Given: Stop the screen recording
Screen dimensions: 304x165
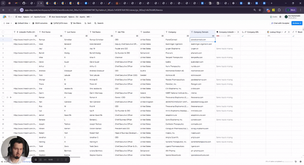Looking at the screenshot, I should (36, 160).
